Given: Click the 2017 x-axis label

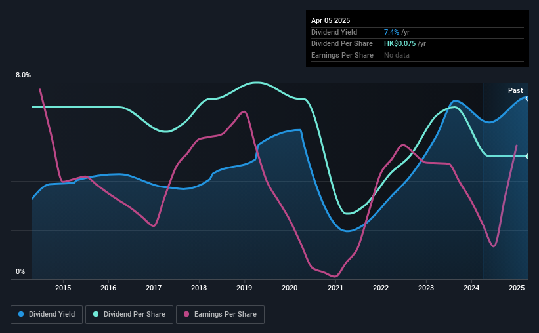Looking at the screenshot, I should coord(154,288).
